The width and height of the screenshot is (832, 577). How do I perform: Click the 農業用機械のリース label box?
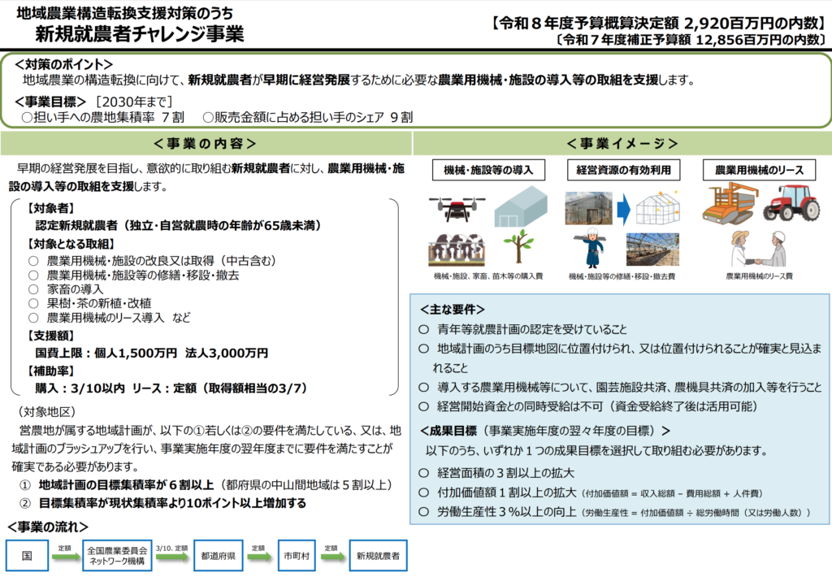click(x=759, y=170)
